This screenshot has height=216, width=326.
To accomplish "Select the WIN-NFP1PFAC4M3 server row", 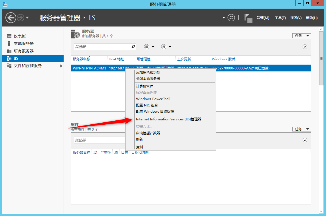I will click(191, 68).
